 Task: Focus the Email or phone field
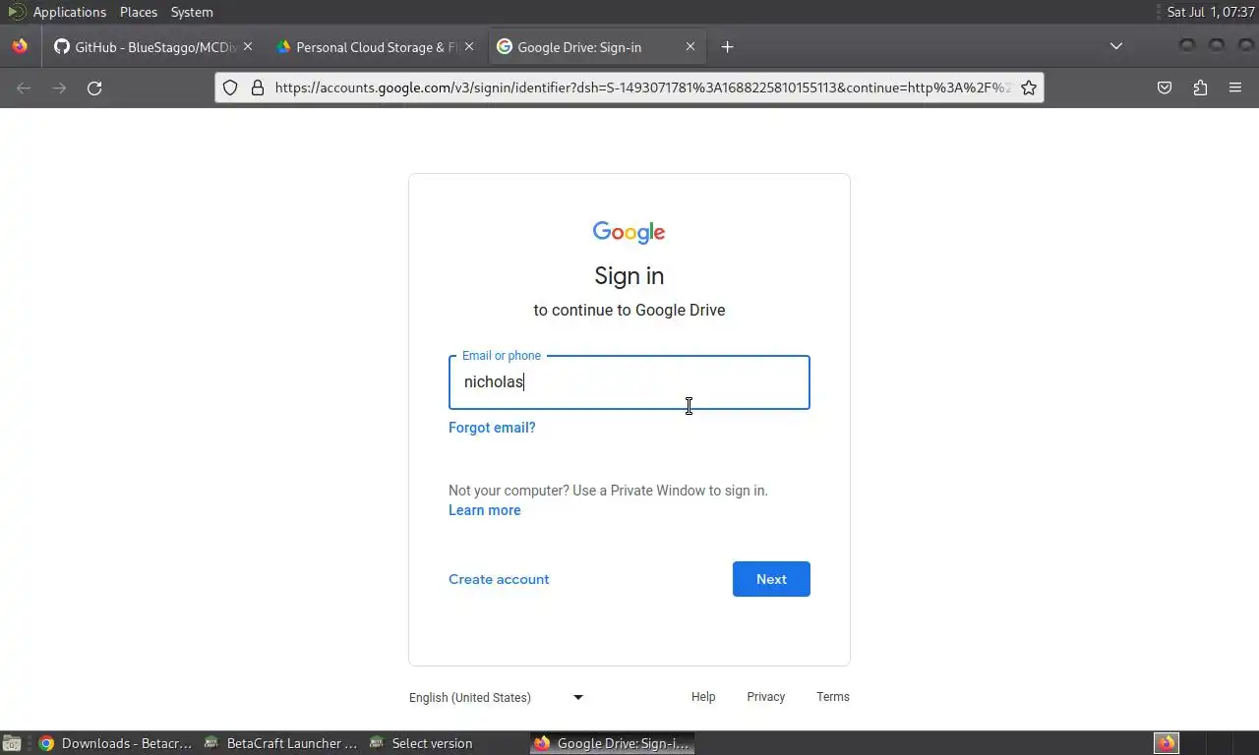(629, 382)
